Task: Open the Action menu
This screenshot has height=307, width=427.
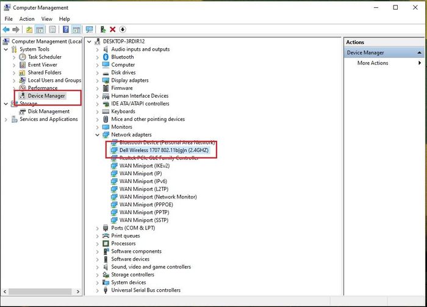Action: coord(27,19)
